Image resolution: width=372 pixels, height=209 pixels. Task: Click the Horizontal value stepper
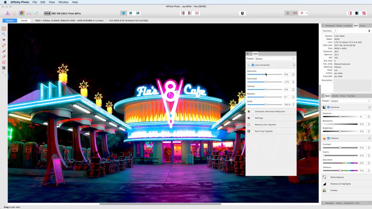(x=294, y=82)
